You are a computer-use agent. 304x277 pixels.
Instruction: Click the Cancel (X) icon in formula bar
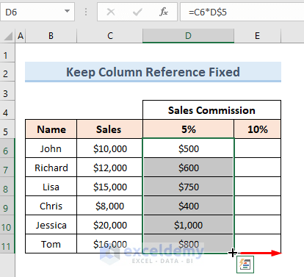[x=111, y=12]
